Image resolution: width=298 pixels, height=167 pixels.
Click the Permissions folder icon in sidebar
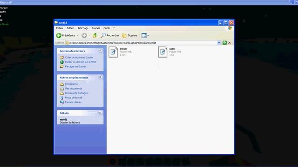click(x=62, y=84)
